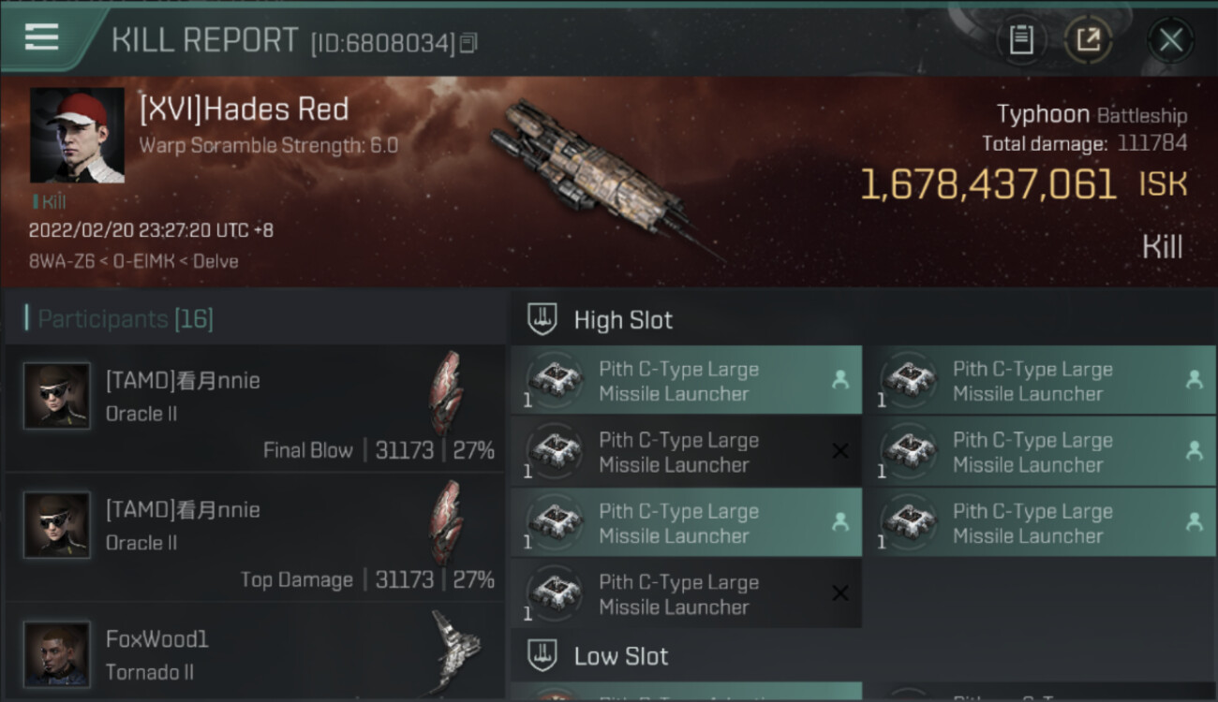The width and height of the screenshot is (1218, 702).
Task: View Top Damage participant's Oracle II ship
Action: [447, 522]
